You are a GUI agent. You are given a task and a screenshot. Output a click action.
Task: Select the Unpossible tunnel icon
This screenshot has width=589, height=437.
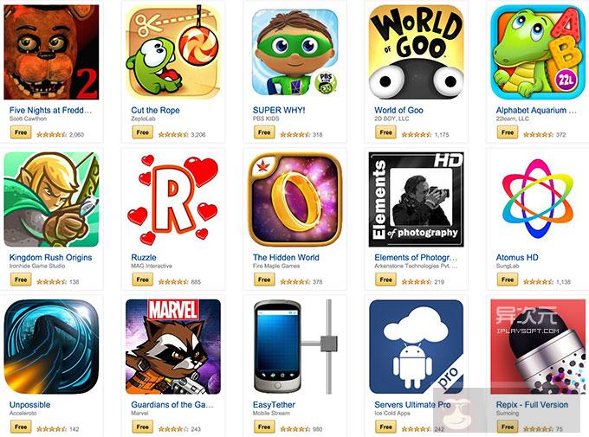tap(51, 346)
